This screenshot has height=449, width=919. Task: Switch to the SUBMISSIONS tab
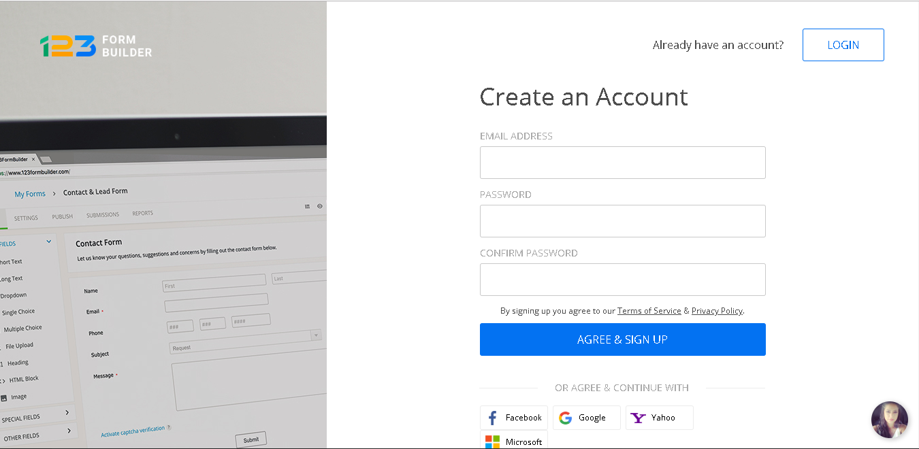tap(102, 214)
